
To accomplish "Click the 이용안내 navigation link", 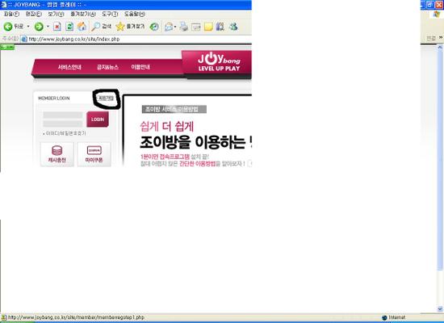I will [140, 67].
